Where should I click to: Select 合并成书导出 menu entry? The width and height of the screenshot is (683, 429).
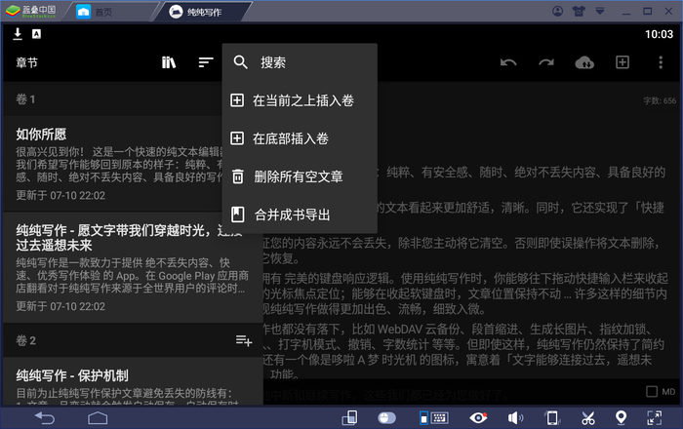[300, 214]
